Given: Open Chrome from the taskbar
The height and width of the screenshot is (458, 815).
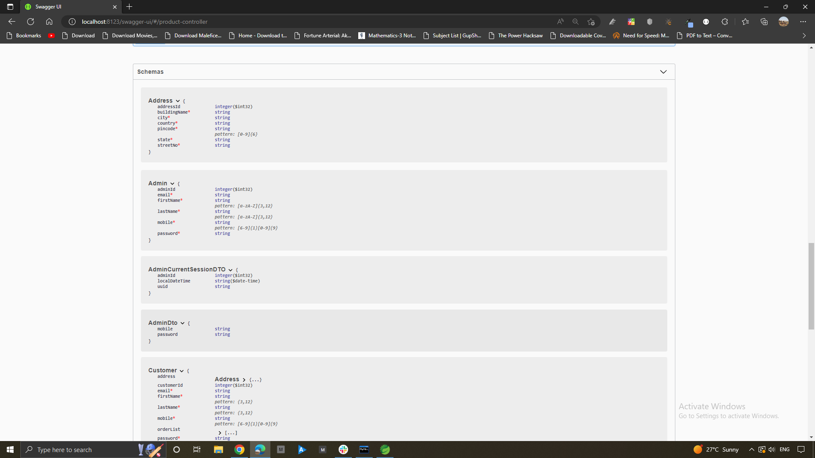Looking at the screenshot, I should tap(239, 450).
